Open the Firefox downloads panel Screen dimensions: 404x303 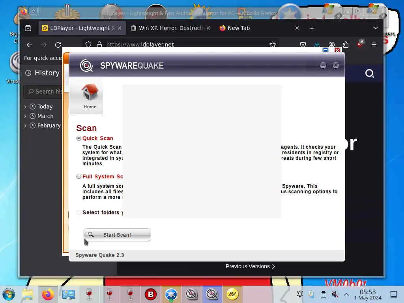[317, 44]
